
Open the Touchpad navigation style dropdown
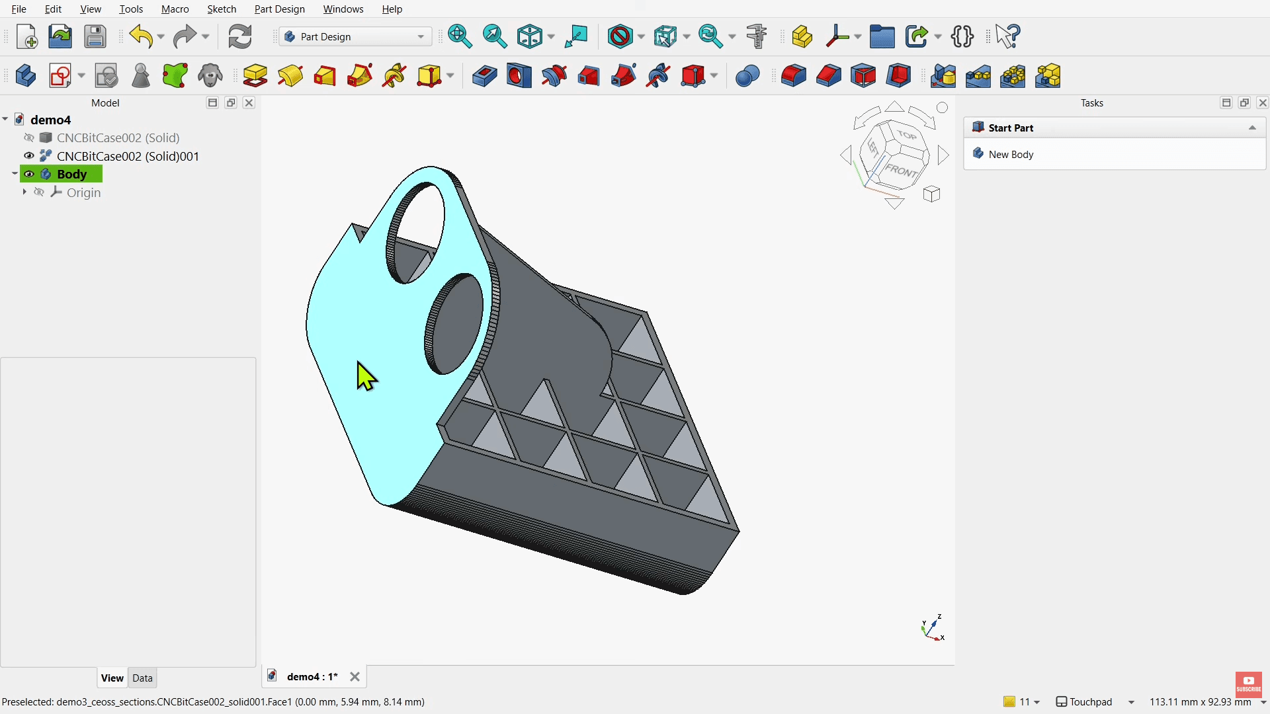pyautogui.click(x=1131, y=702)
